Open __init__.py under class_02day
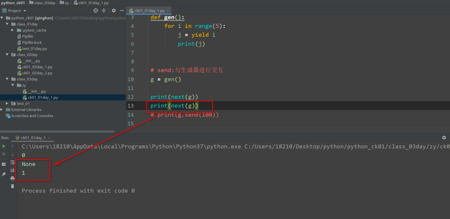Viewport: 450px width, 219px height. coord(31,61)
